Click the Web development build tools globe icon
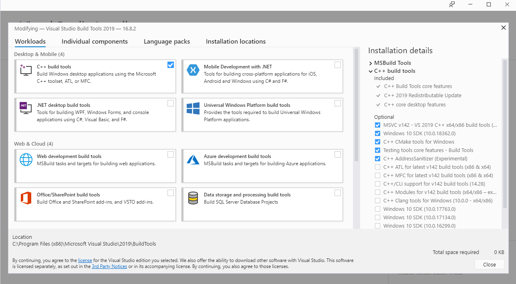 coord(26,159)
